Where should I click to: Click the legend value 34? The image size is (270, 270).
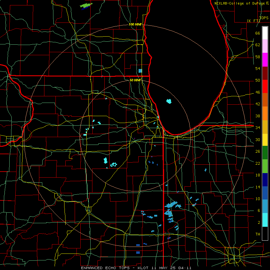(x=258, y=128)
